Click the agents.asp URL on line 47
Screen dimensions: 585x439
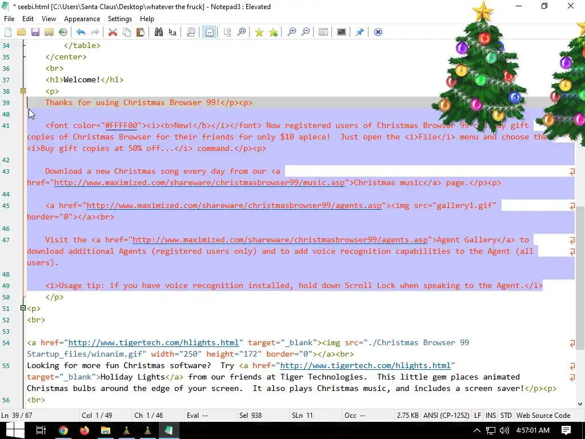click(x=280, y=240)
